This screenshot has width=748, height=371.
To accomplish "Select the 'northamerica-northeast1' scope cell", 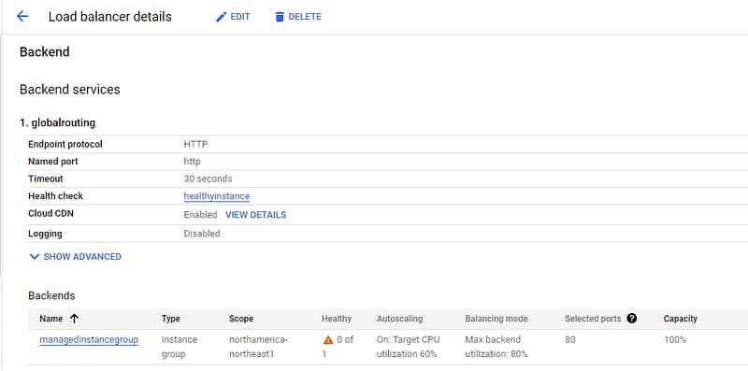I will point(259,347).
